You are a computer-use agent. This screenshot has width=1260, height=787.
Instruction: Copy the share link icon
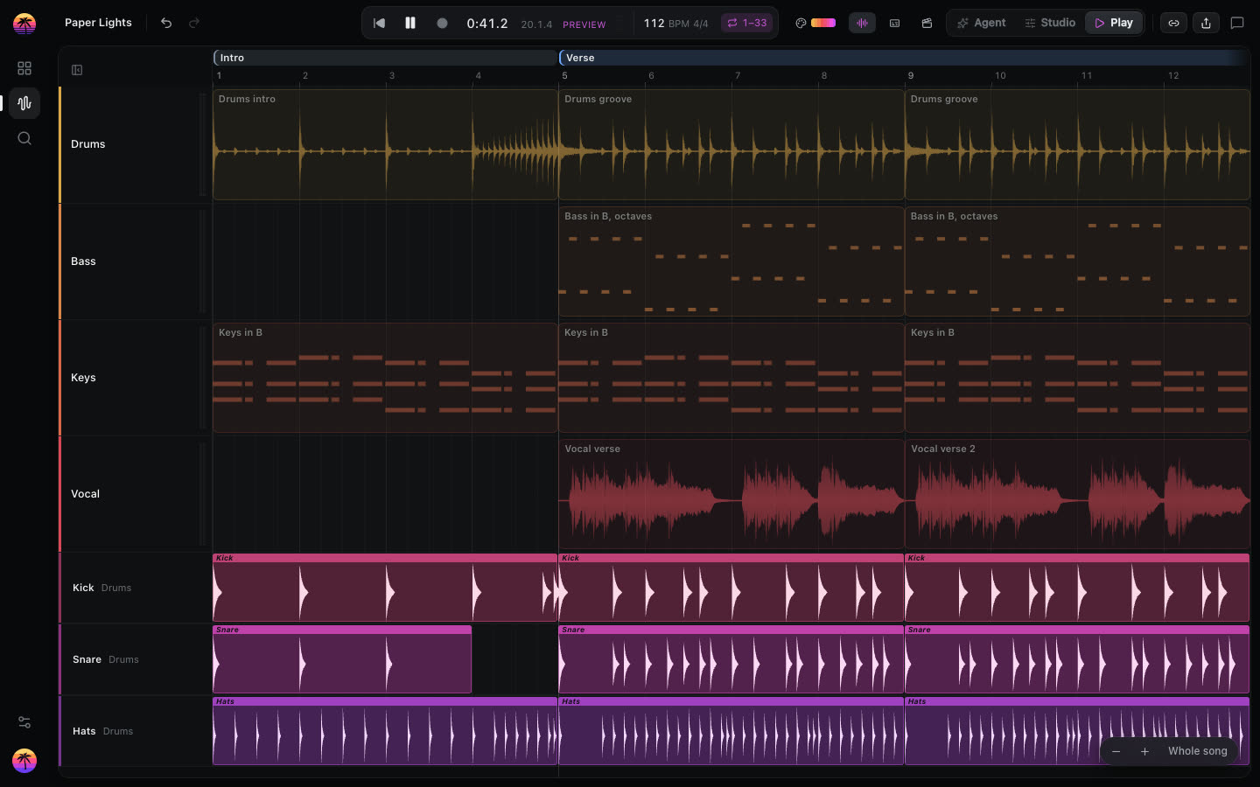tap(1173, 23)
